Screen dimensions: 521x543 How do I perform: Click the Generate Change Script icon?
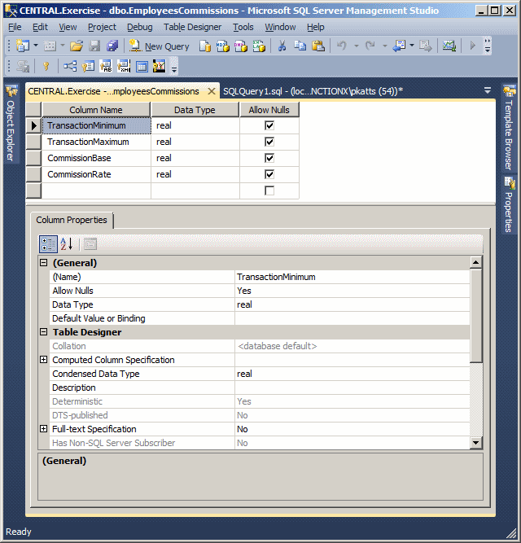[x=23, y=66]
